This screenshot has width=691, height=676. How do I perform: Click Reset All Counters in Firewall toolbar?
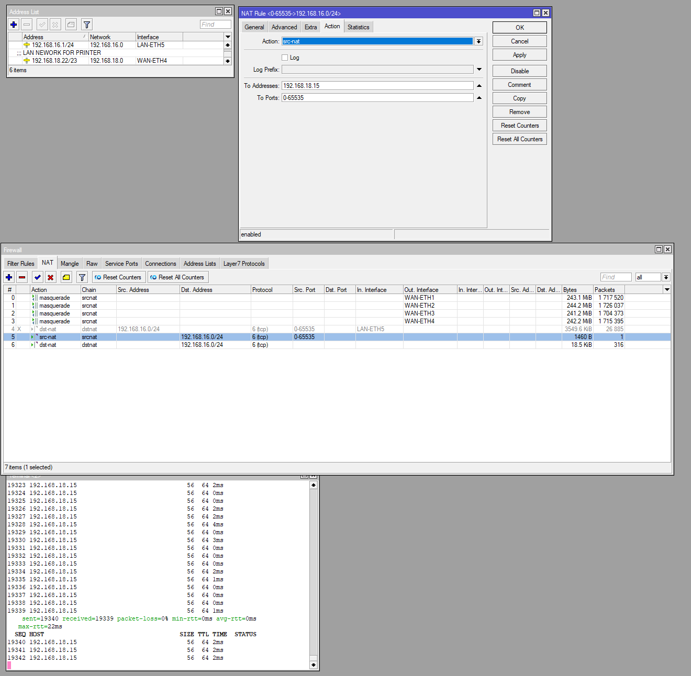(177, 277)
